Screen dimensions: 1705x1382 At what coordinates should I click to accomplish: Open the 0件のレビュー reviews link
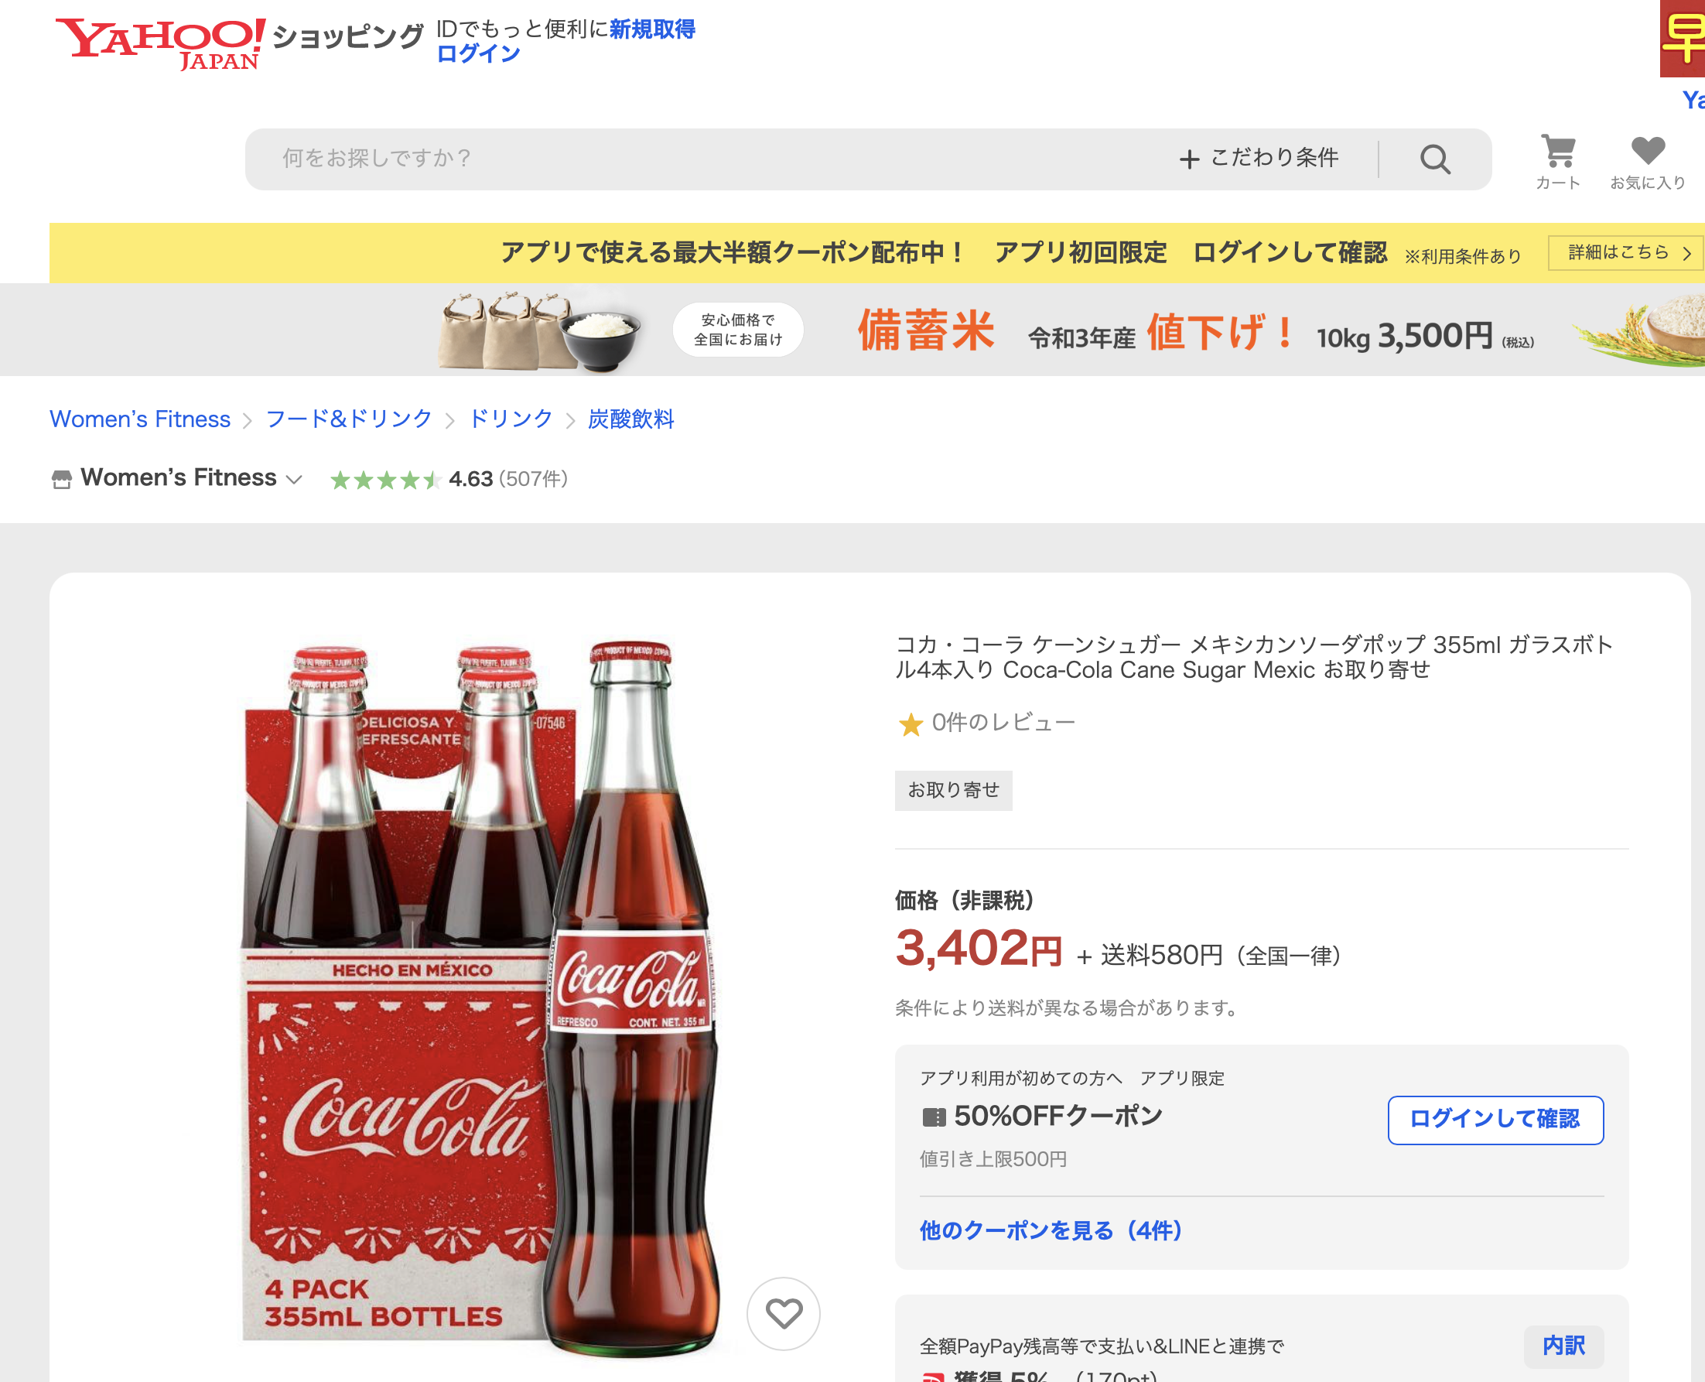(1003, 723)
